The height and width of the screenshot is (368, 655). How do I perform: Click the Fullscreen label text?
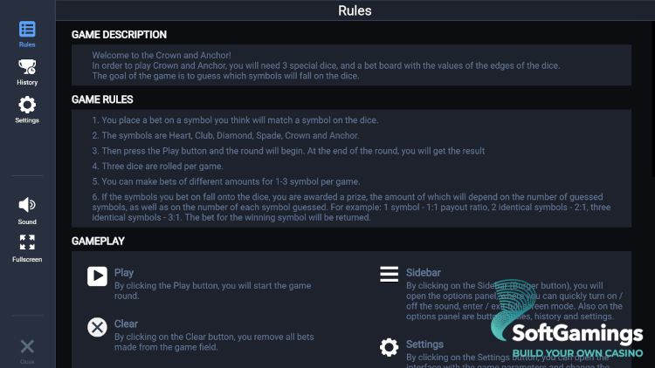click(x=27, y=260)
